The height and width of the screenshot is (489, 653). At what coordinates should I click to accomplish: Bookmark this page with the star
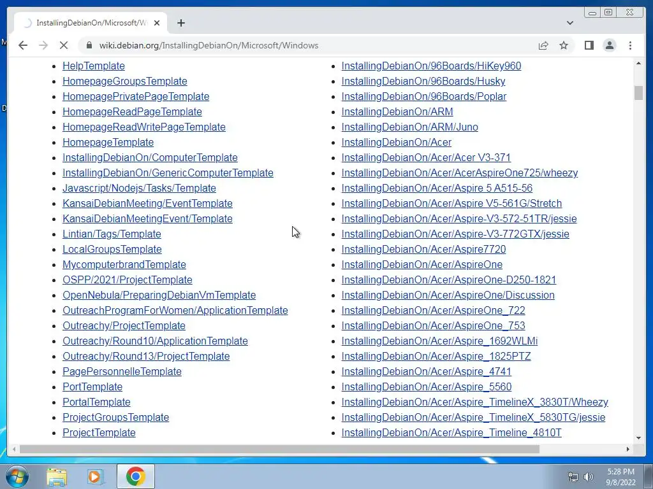tap(564, 45)
